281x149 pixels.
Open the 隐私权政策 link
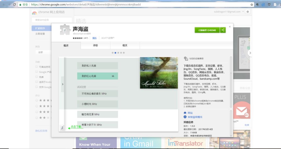pos(41,131)
